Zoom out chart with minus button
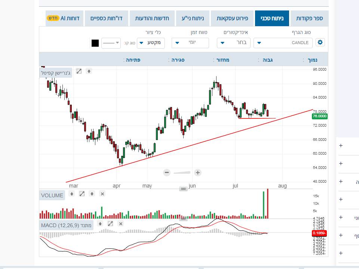 pyautogui.click(x=167, y=172)
